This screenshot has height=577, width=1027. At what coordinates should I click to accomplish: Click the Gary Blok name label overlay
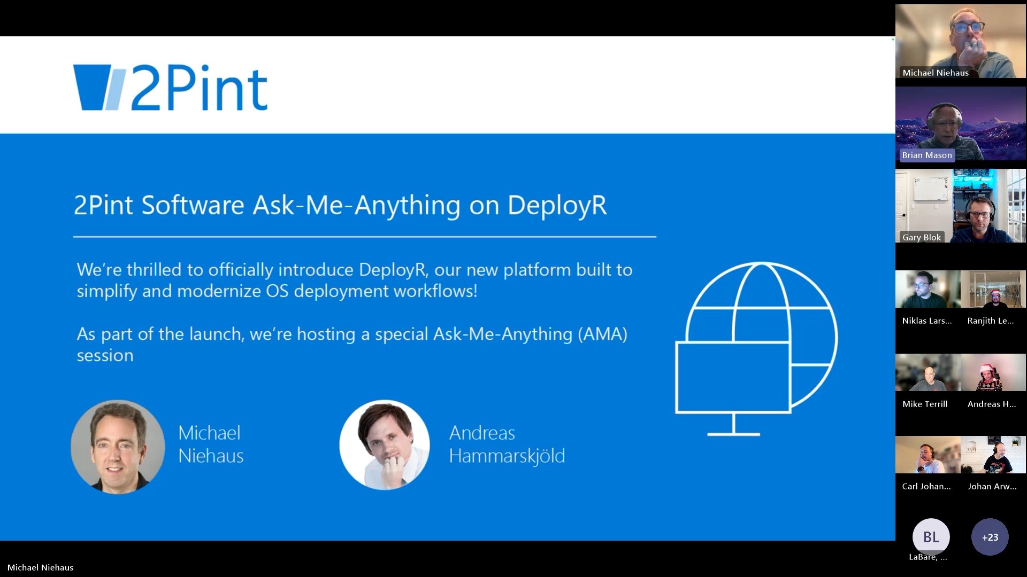(921, 237)
